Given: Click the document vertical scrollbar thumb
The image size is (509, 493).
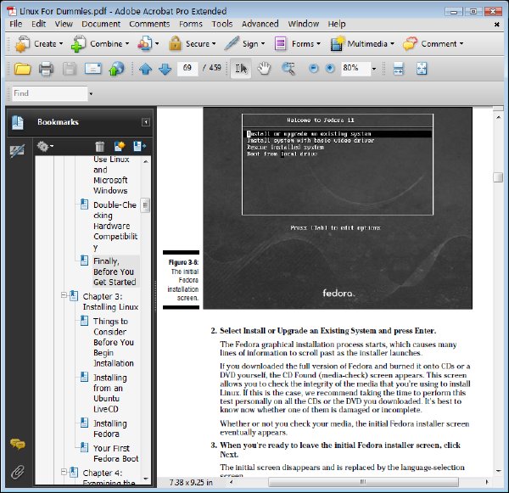Looking at the screenshot, I should [x=498, y=177].
